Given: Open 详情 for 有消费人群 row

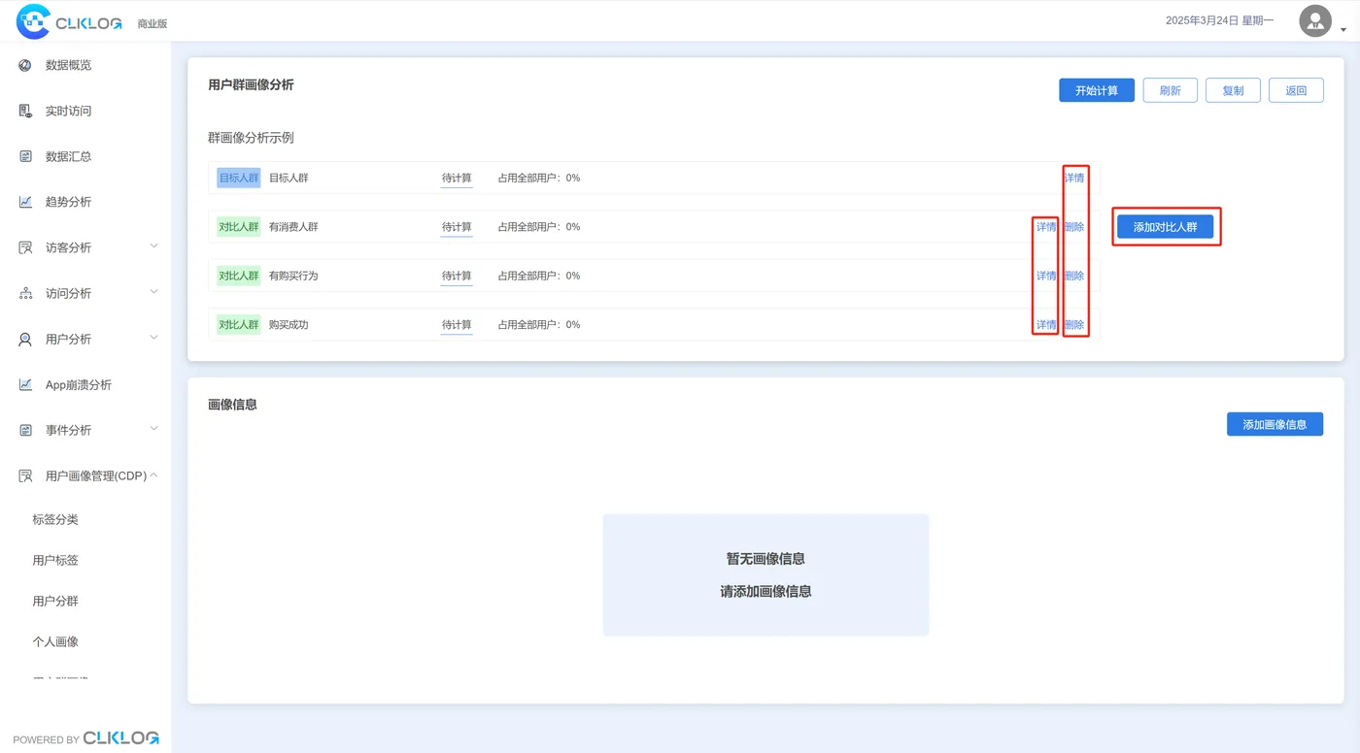Looking at the screenshot, I should 1046,226.
